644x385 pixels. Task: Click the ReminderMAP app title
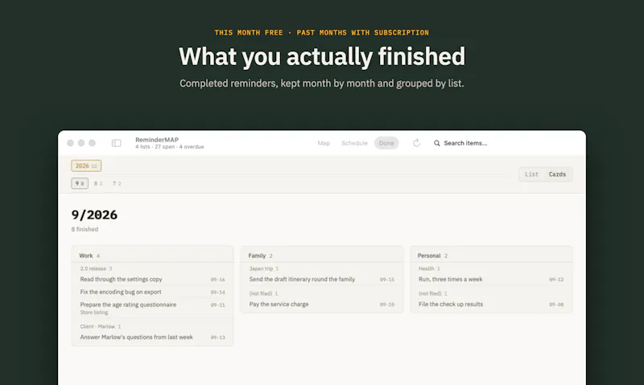pos(157,140)
